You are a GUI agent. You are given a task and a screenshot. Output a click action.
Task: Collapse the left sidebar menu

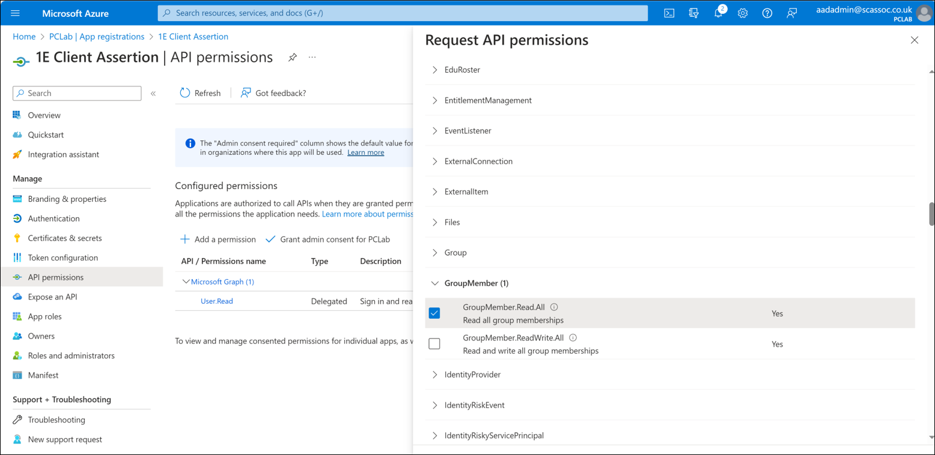tap(153, 94)
